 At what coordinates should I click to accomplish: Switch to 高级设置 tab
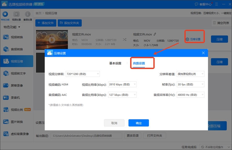click(139, 63)
